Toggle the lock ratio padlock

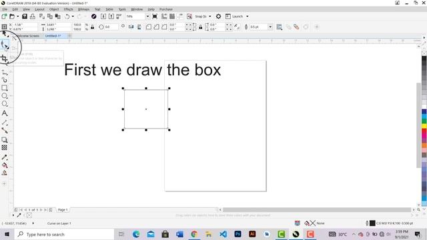click(92, 27)
